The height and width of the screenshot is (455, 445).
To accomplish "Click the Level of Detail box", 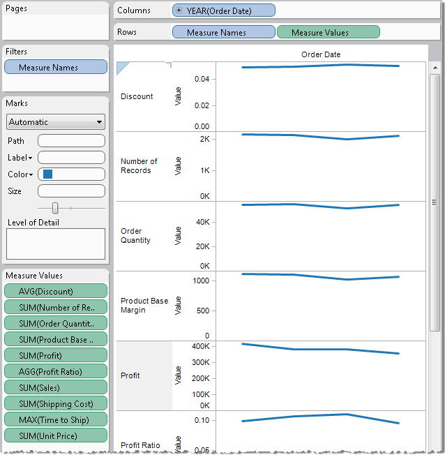I will [x=56, y=244].
